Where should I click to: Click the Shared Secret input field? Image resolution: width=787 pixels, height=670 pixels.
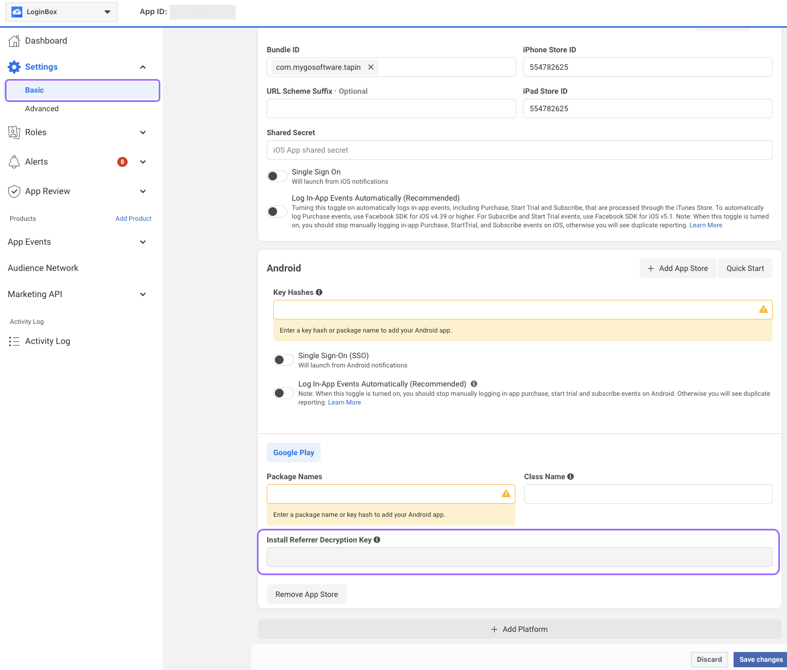click(x=519, y=150)
